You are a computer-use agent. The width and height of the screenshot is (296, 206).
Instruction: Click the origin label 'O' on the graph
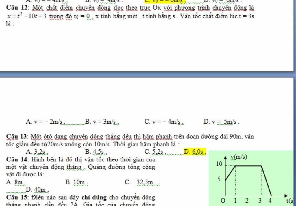point(223,200)
